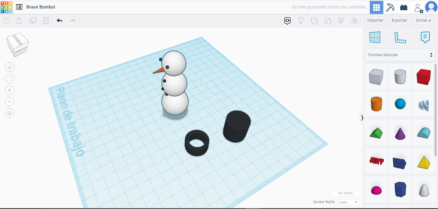Viewport: 438px width, 209px height.
Task: Switch to Blocks pickaxe mode
Action: click(x=390, y=7)
